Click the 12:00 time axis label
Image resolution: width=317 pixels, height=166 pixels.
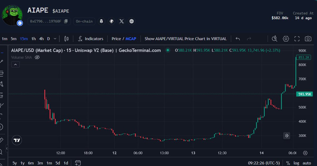(61, 153)
